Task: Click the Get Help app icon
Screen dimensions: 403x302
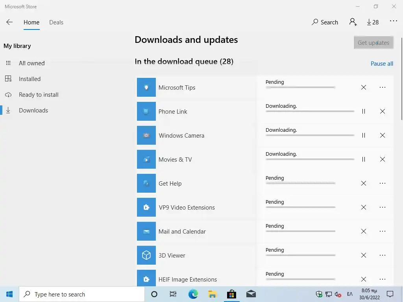Action: pyautogui.click(x=146, y=183)
